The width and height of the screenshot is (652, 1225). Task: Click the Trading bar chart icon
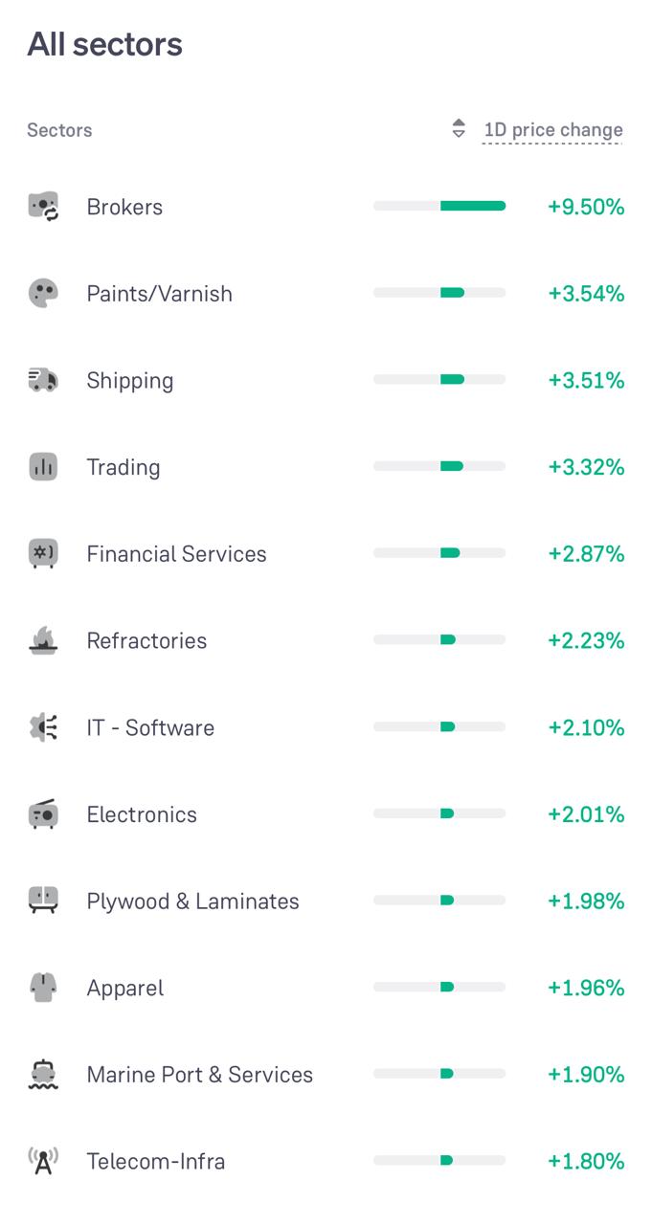pyautogui.click(x=43, y=467)
